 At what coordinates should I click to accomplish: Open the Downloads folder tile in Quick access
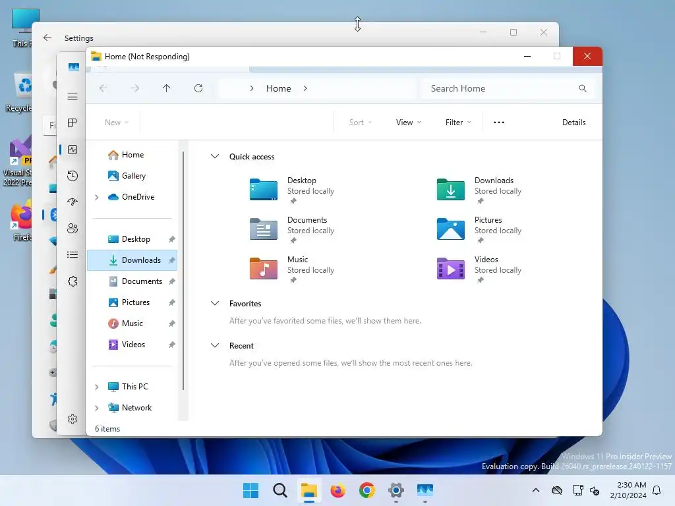[480, 189]
